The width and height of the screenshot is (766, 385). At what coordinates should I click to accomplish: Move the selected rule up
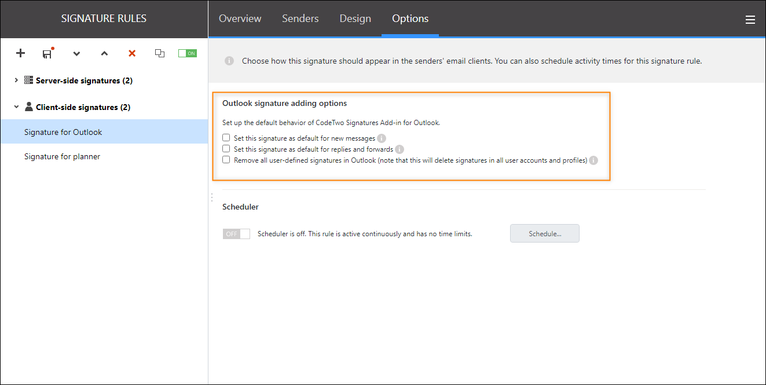(104, 53)
